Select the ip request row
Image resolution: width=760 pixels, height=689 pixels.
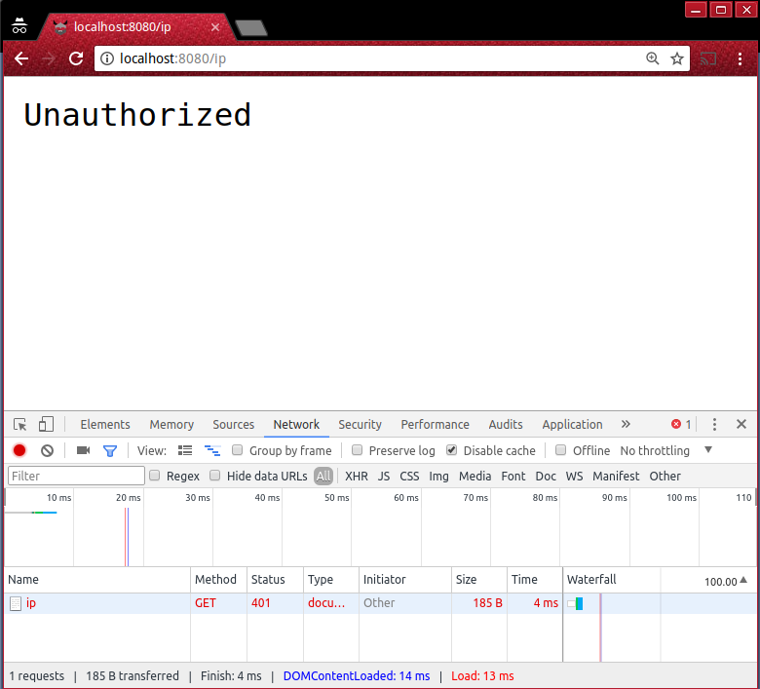97,603
